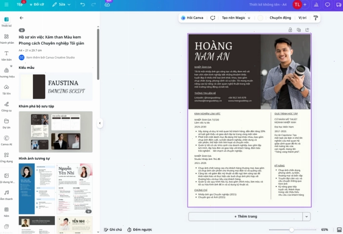Open the Tệp file menu

pyautogui.click(x=20, y=4)
